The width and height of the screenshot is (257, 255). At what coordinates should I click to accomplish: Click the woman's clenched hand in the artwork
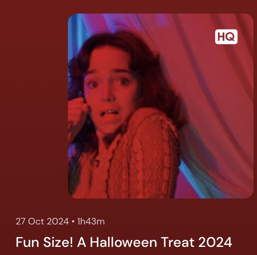(77, 110)
